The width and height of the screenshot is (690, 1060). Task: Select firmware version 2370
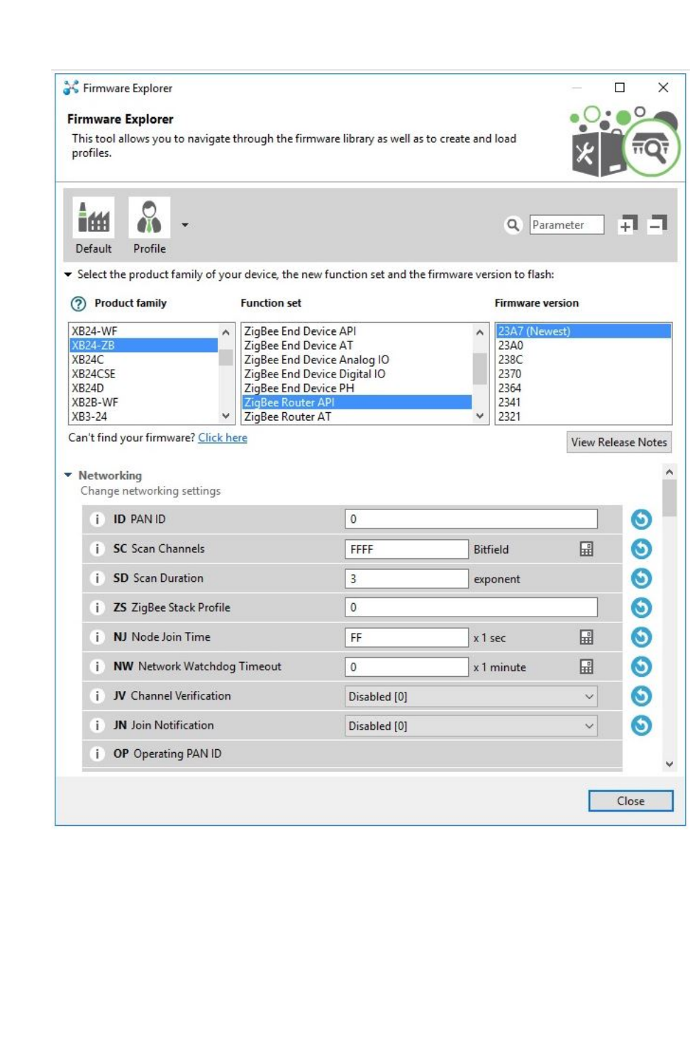coord(583,374)
